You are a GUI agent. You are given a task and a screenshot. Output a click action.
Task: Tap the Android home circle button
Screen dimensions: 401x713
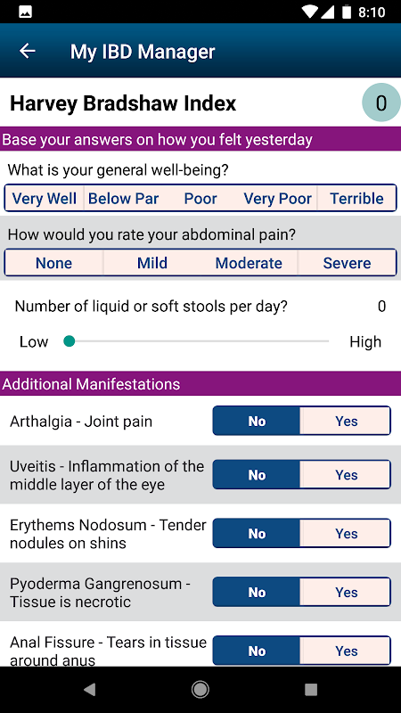click(x=200, y=689)
